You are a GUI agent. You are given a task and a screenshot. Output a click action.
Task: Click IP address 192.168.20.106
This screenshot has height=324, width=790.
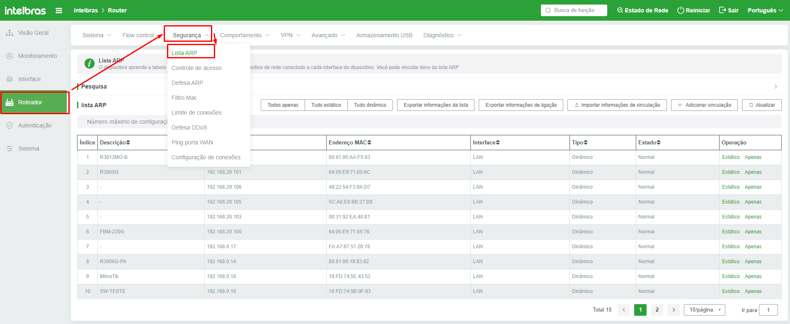[224, 187]
